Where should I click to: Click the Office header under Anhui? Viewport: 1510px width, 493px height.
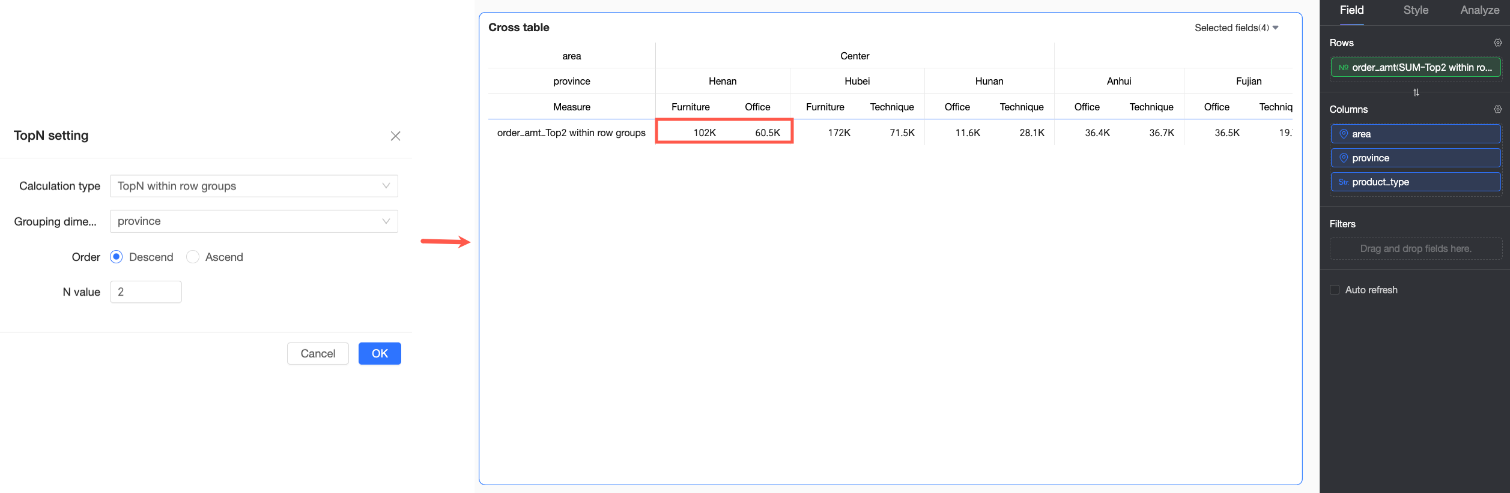coord(1087,107)
